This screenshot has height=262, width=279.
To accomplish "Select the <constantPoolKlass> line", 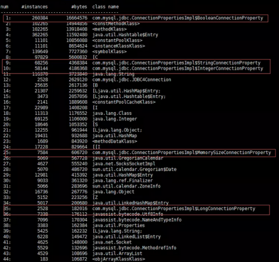I will pyautogui.click(x=73, y=40).
